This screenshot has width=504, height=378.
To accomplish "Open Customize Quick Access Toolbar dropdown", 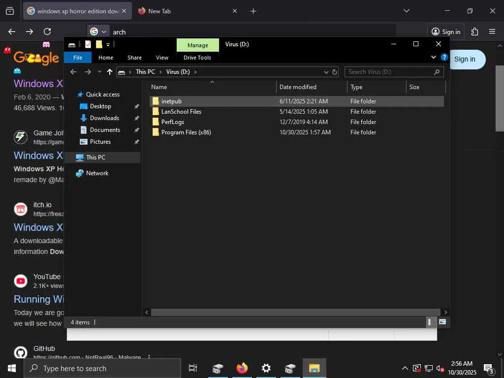I will point(108,45).
